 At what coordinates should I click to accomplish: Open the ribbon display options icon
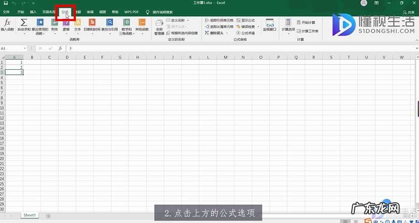tap(377, 3)
